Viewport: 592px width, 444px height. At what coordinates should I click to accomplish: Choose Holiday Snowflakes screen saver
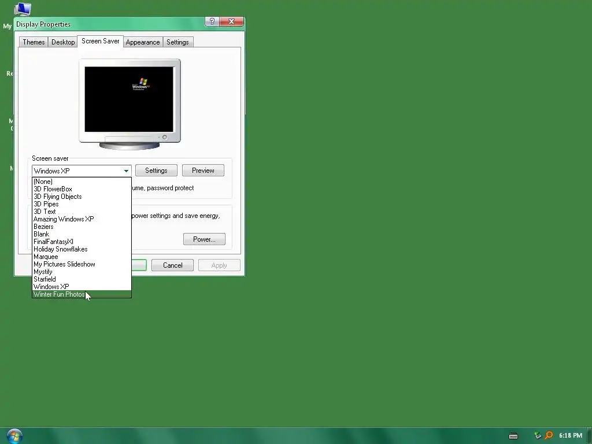coord(82,249)
